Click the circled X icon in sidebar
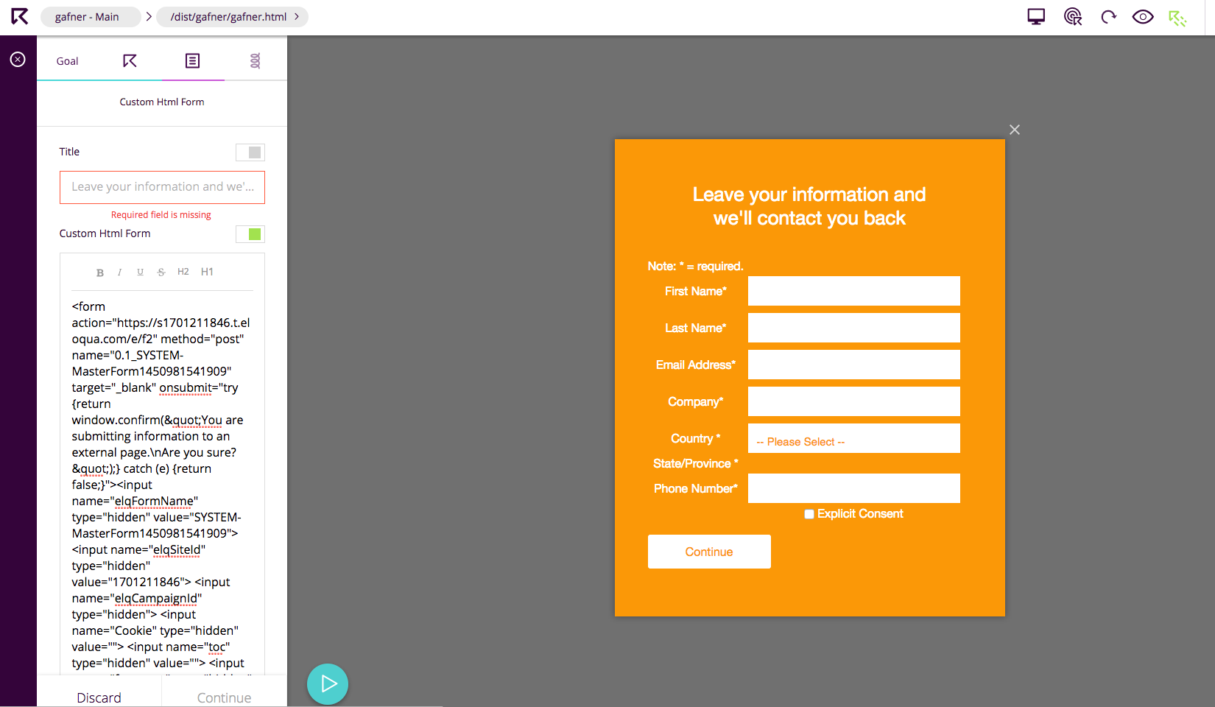The image size is (1215, 707). pyautogui.click(x=18, y=60)
